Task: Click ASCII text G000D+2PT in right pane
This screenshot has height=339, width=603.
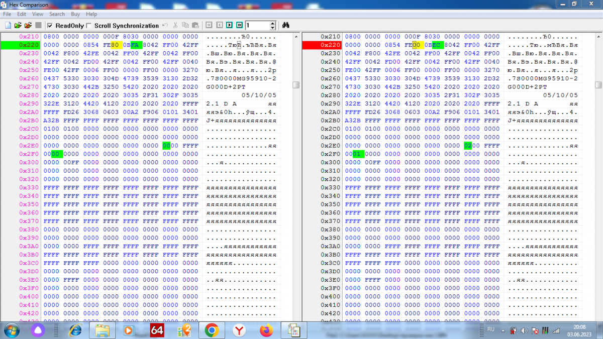Action: [x=527, y=87]
